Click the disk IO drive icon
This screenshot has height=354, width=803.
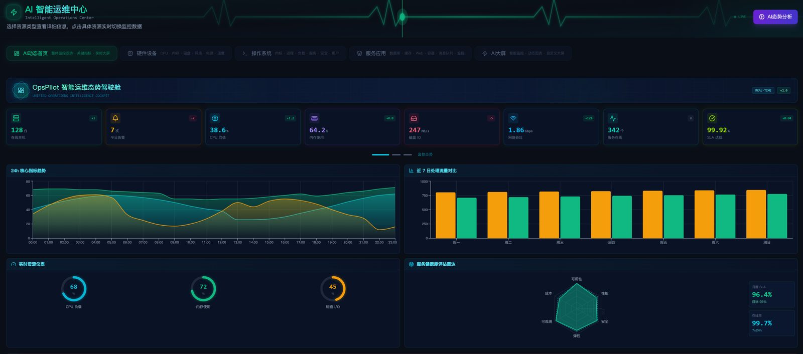pos(414,118)
